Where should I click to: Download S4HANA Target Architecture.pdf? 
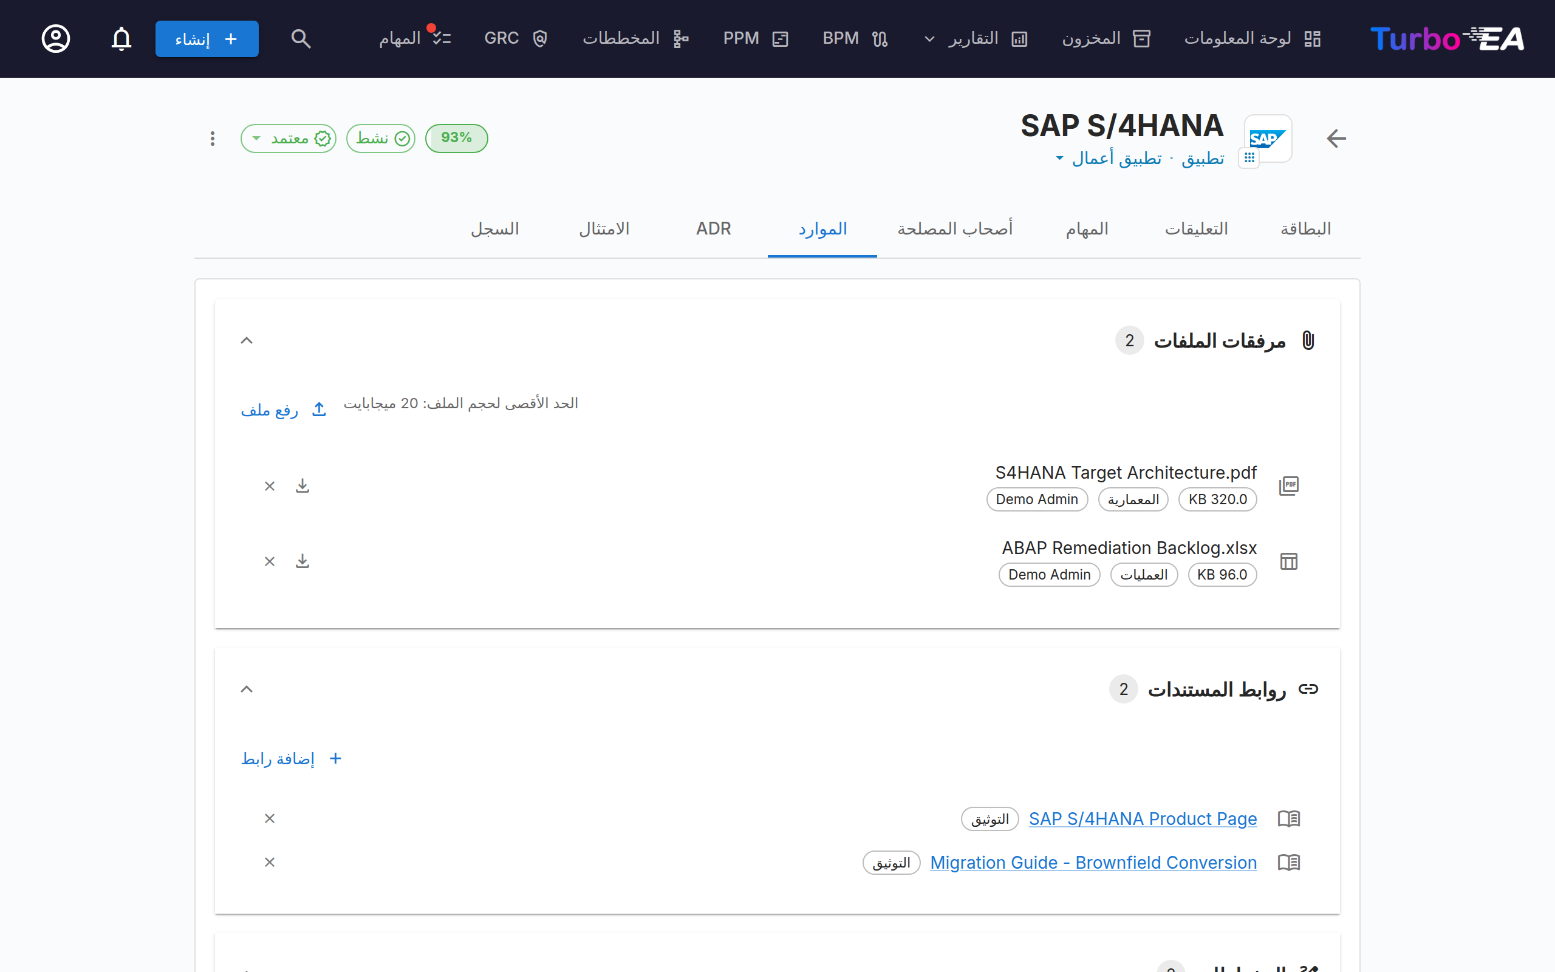coord(302,486)
